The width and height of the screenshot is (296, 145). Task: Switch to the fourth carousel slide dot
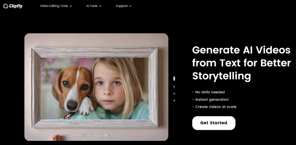coord(174,100)
